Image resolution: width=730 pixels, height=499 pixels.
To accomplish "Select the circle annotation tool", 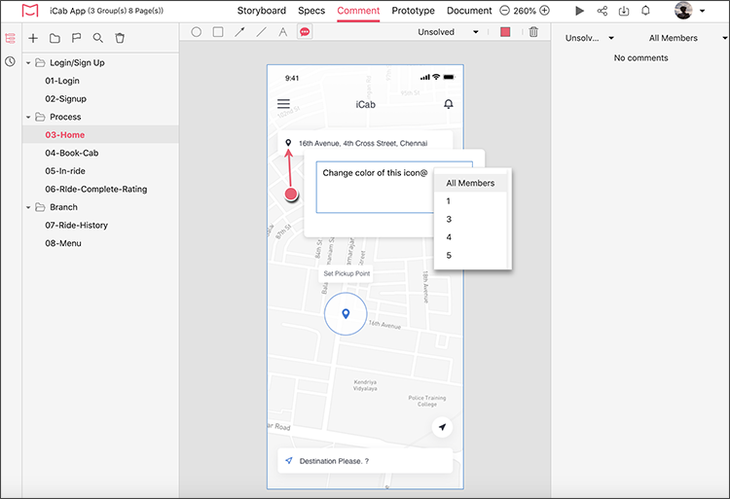I will coord(197,32).
